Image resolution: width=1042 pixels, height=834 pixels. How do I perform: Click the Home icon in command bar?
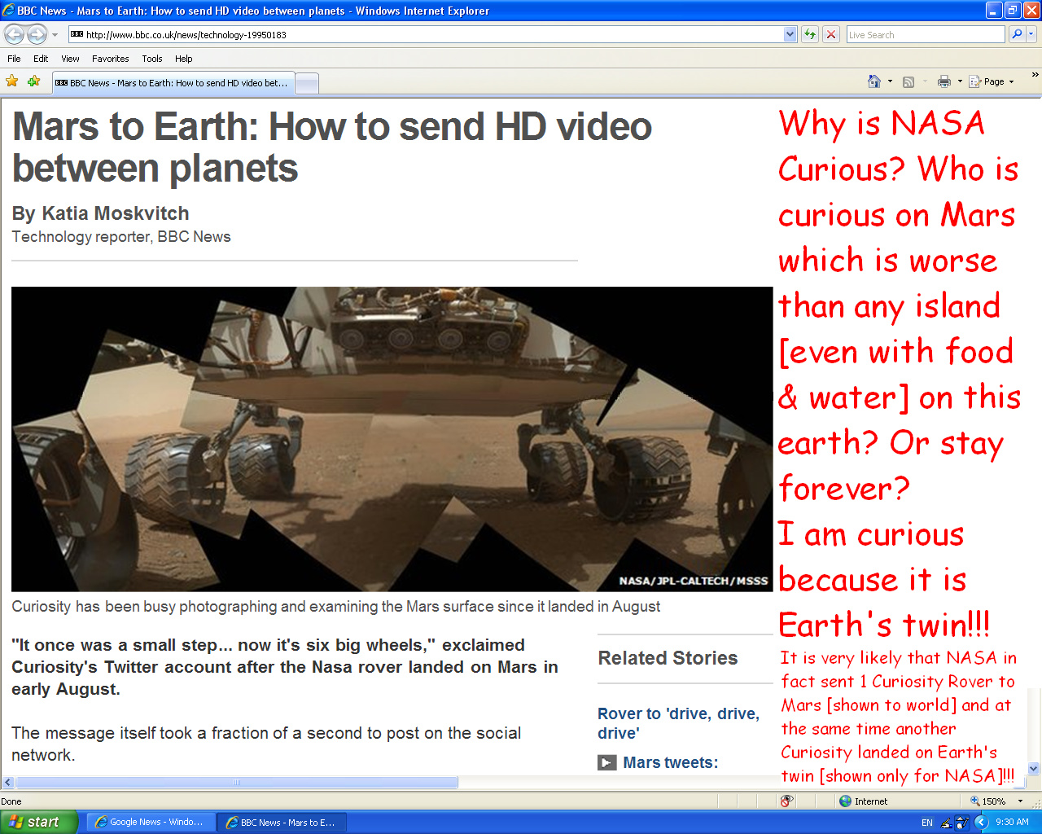coord(874,81)
